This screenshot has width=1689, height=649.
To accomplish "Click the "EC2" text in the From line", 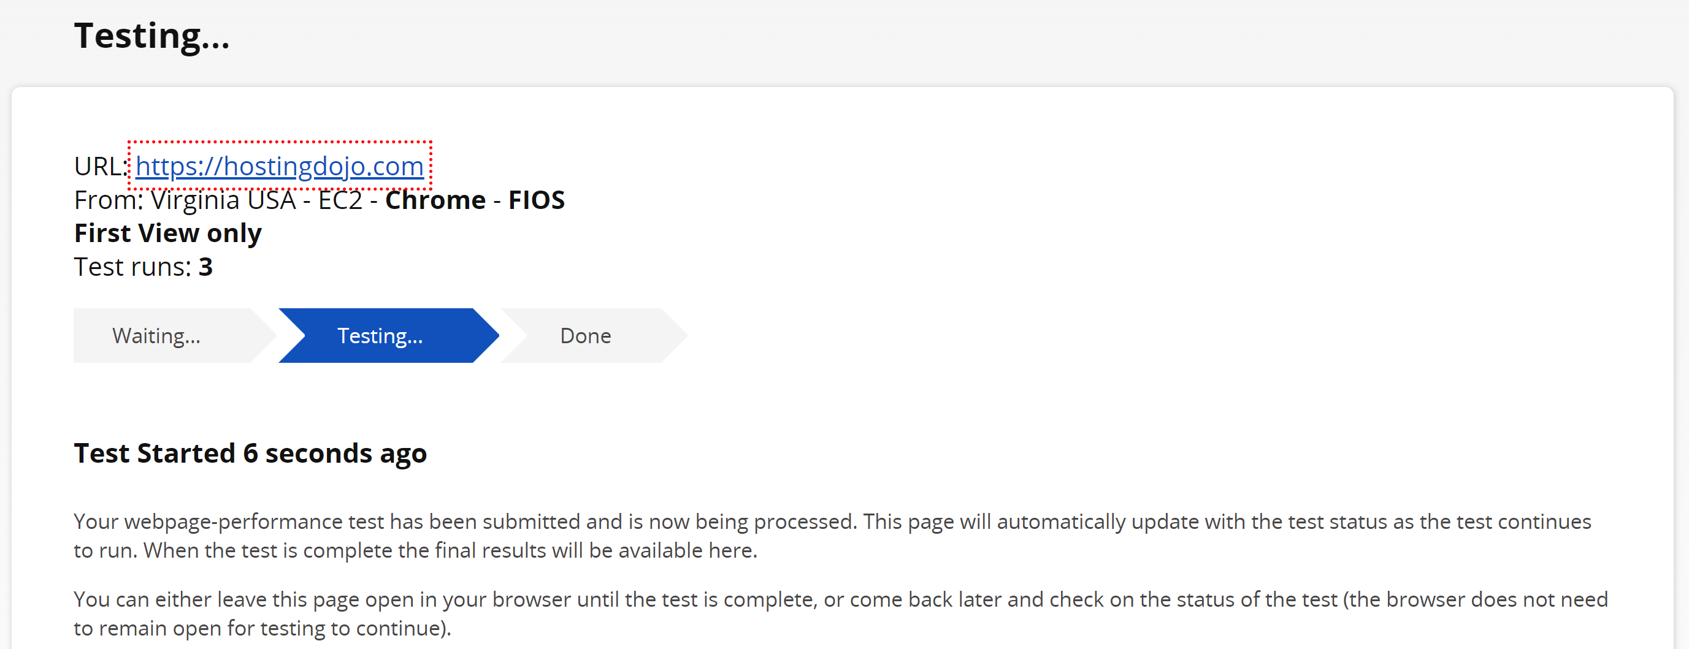I will tap(340, 200).
